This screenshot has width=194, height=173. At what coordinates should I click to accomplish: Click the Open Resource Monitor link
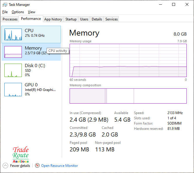point(59,166)
